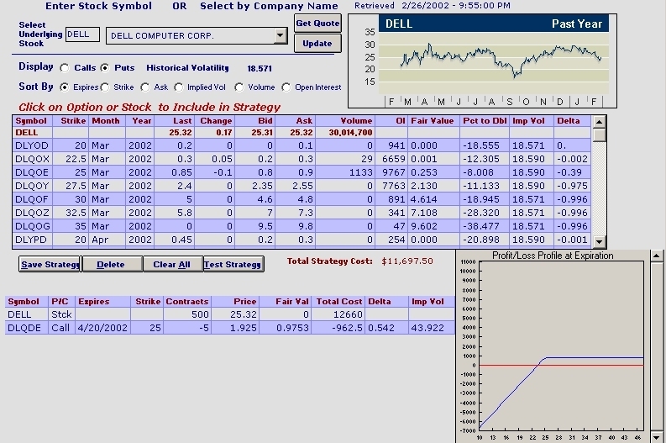Click the stock symbol input field
Screen dimensions: 666x443
[x=82, y=34]
